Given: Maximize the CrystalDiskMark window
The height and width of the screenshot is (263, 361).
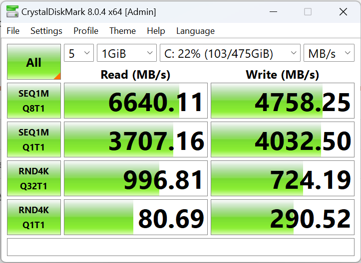Looking at the screenshot, I should 308,12.
